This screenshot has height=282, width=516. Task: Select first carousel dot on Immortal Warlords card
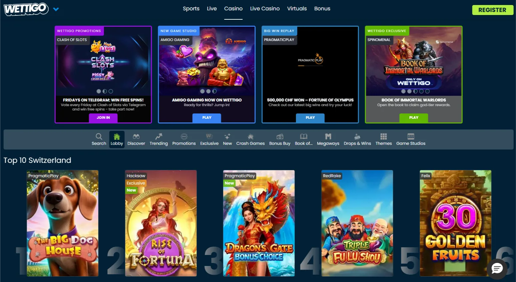tap(403, 91)
